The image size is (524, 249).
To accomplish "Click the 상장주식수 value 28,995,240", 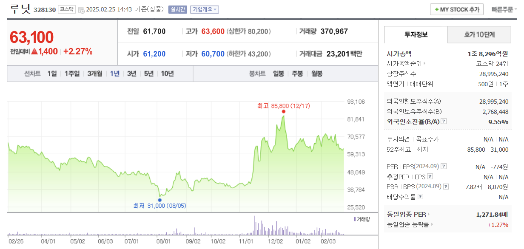I will (x=494, y=74).
